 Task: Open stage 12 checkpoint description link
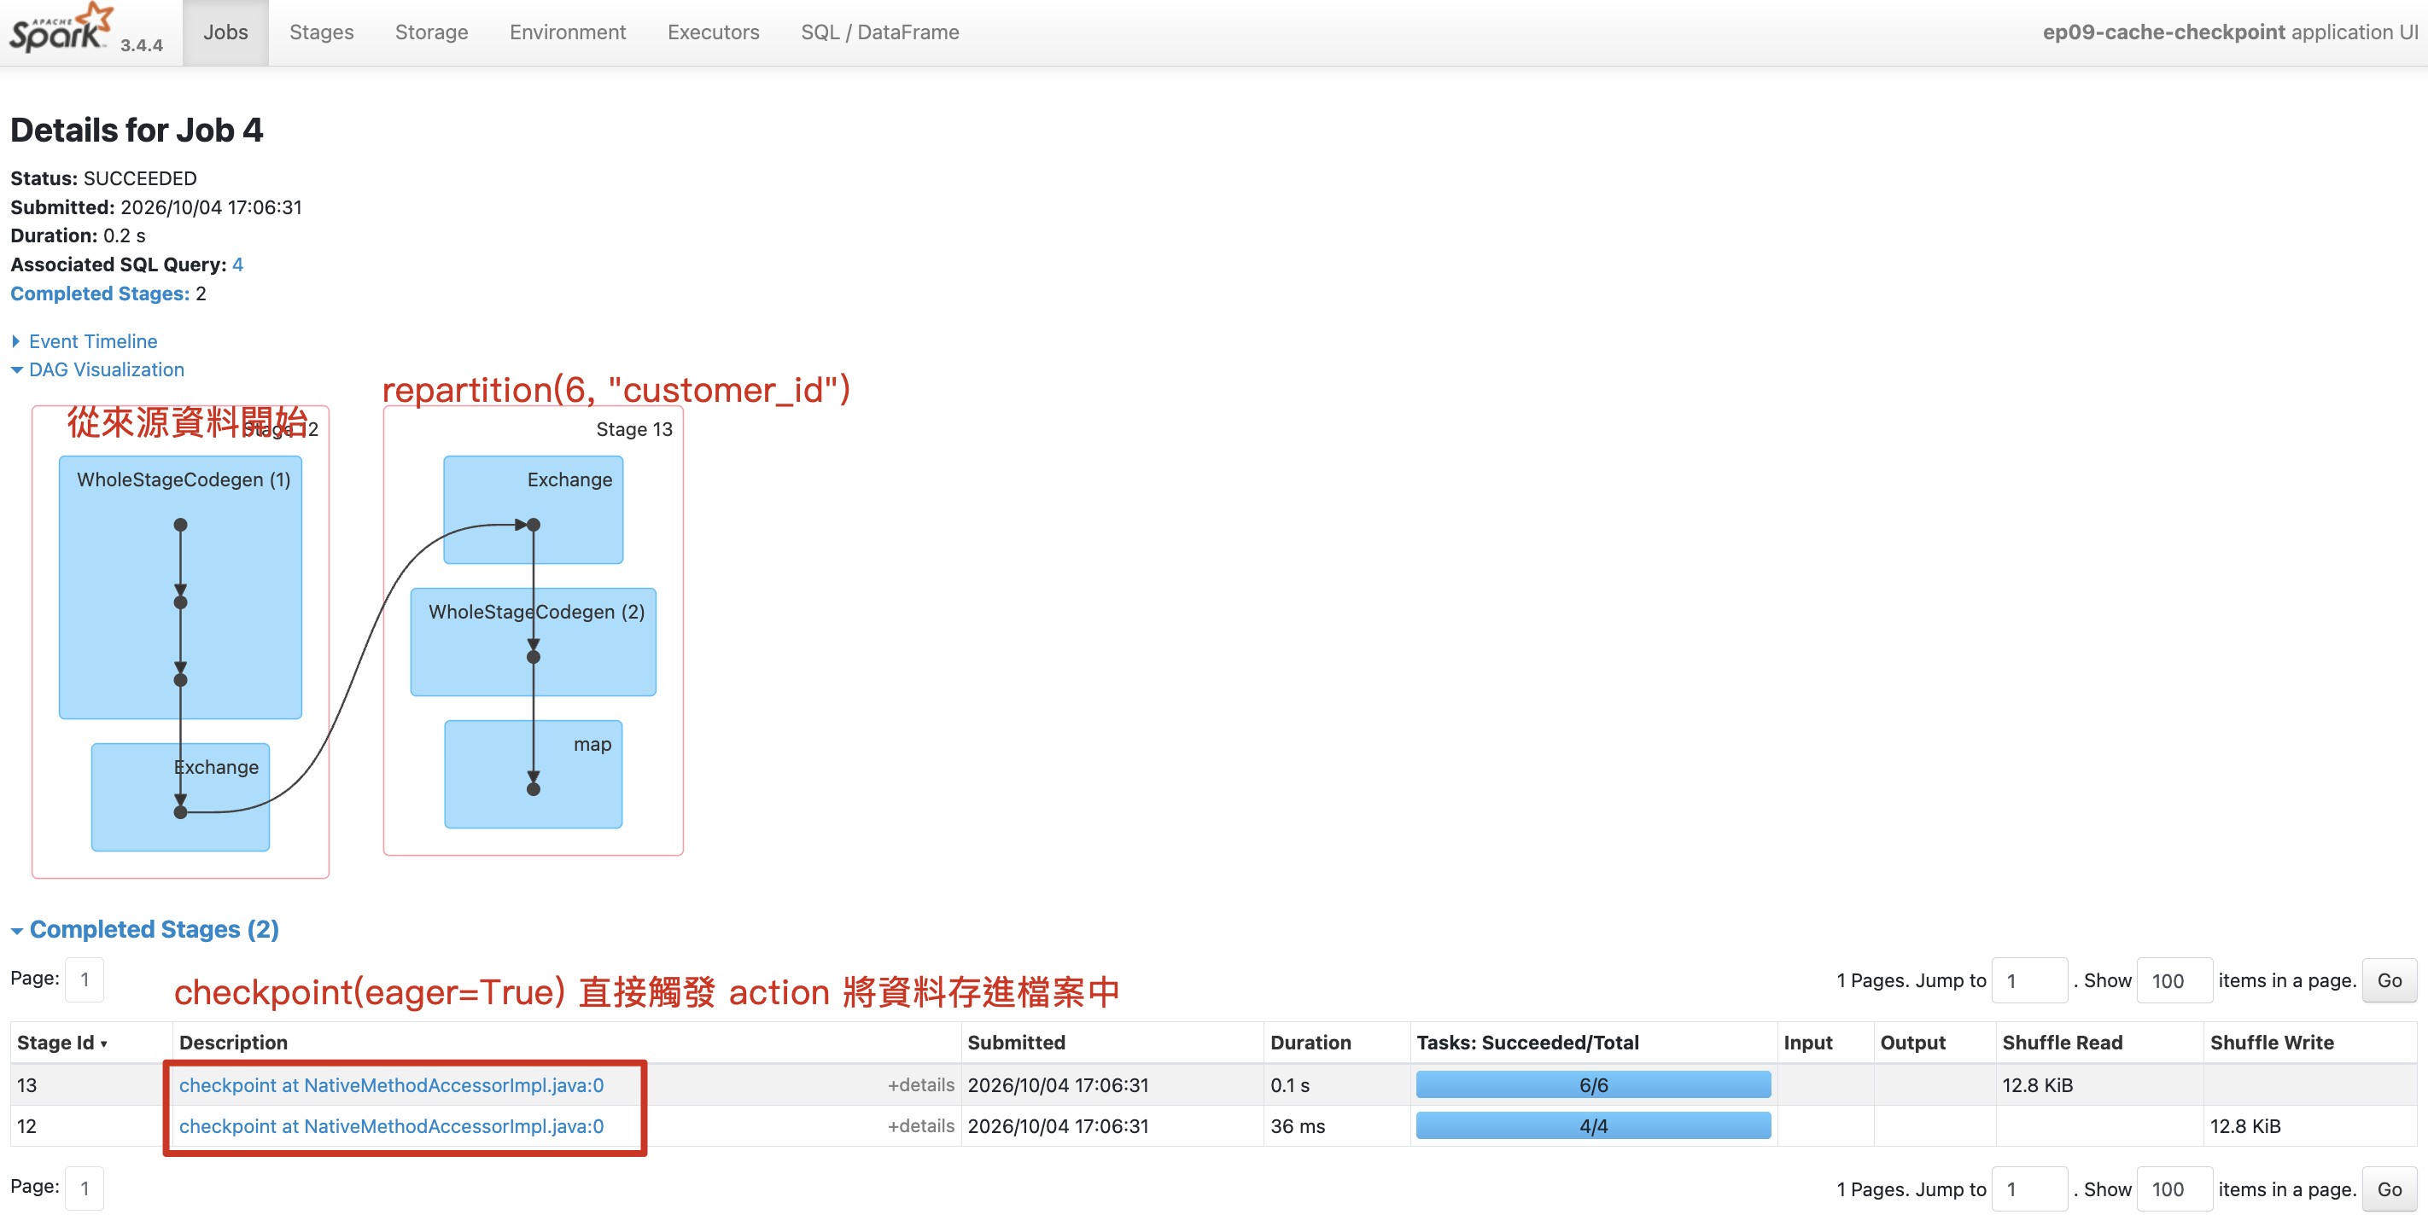click(391, 1126)
